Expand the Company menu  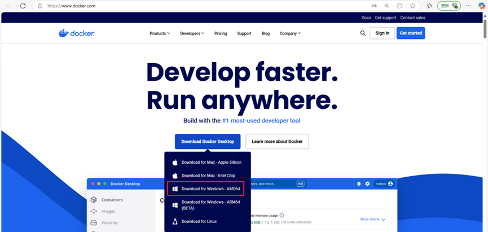290,33
